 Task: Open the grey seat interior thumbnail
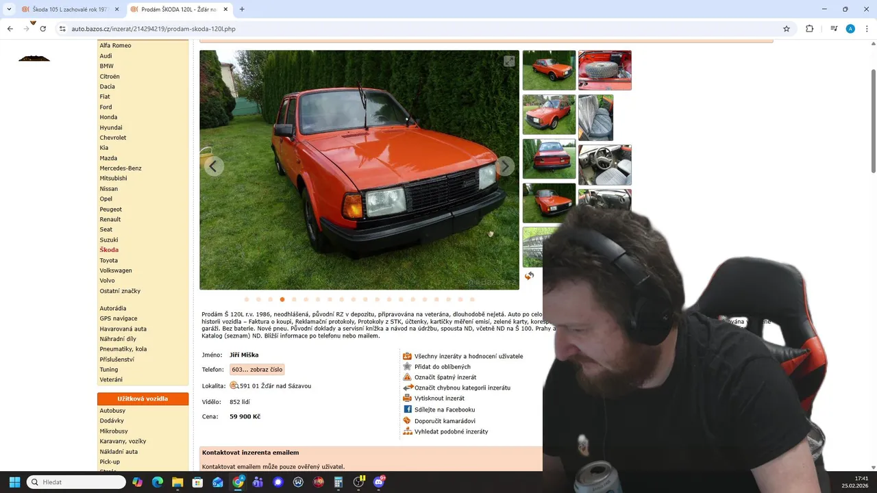pos(595,118)
